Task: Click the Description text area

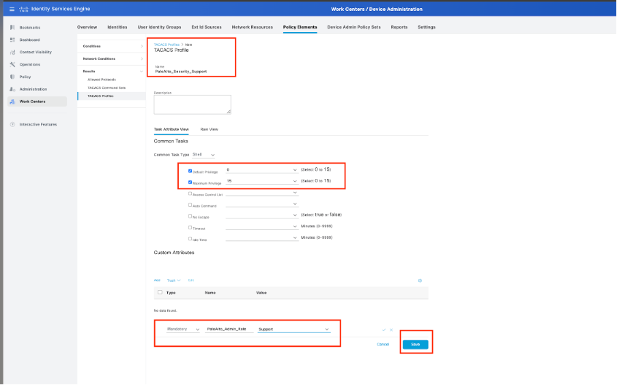Action: point(192,104)
